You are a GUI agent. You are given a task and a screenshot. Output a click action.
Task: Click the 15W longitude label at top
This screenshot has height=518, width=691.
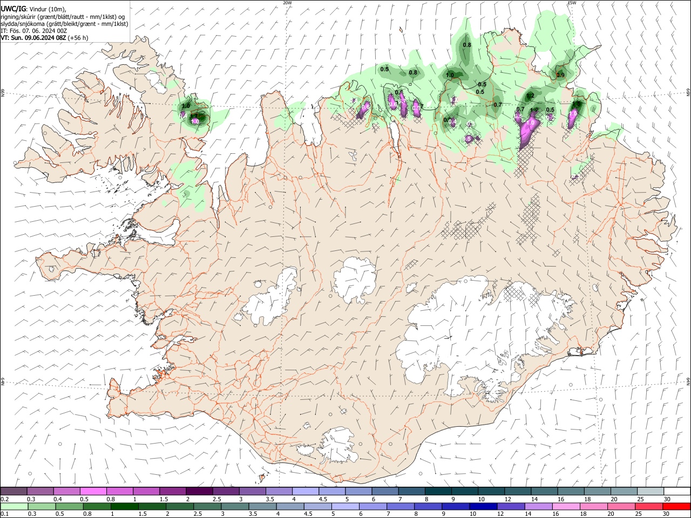point(572,3)
